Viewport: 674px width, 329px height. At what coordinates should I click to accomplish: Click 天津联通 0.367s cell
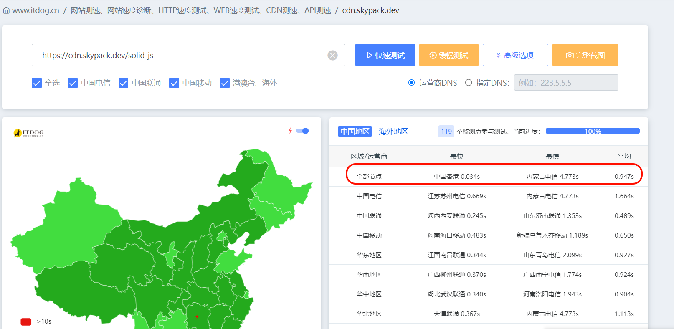pyautogui.click(x=457, y=314)
